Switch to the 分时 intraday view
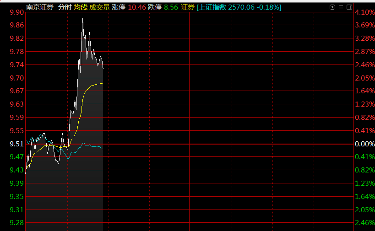The width and height of the screenshot is (375, 231). (65, 7)
